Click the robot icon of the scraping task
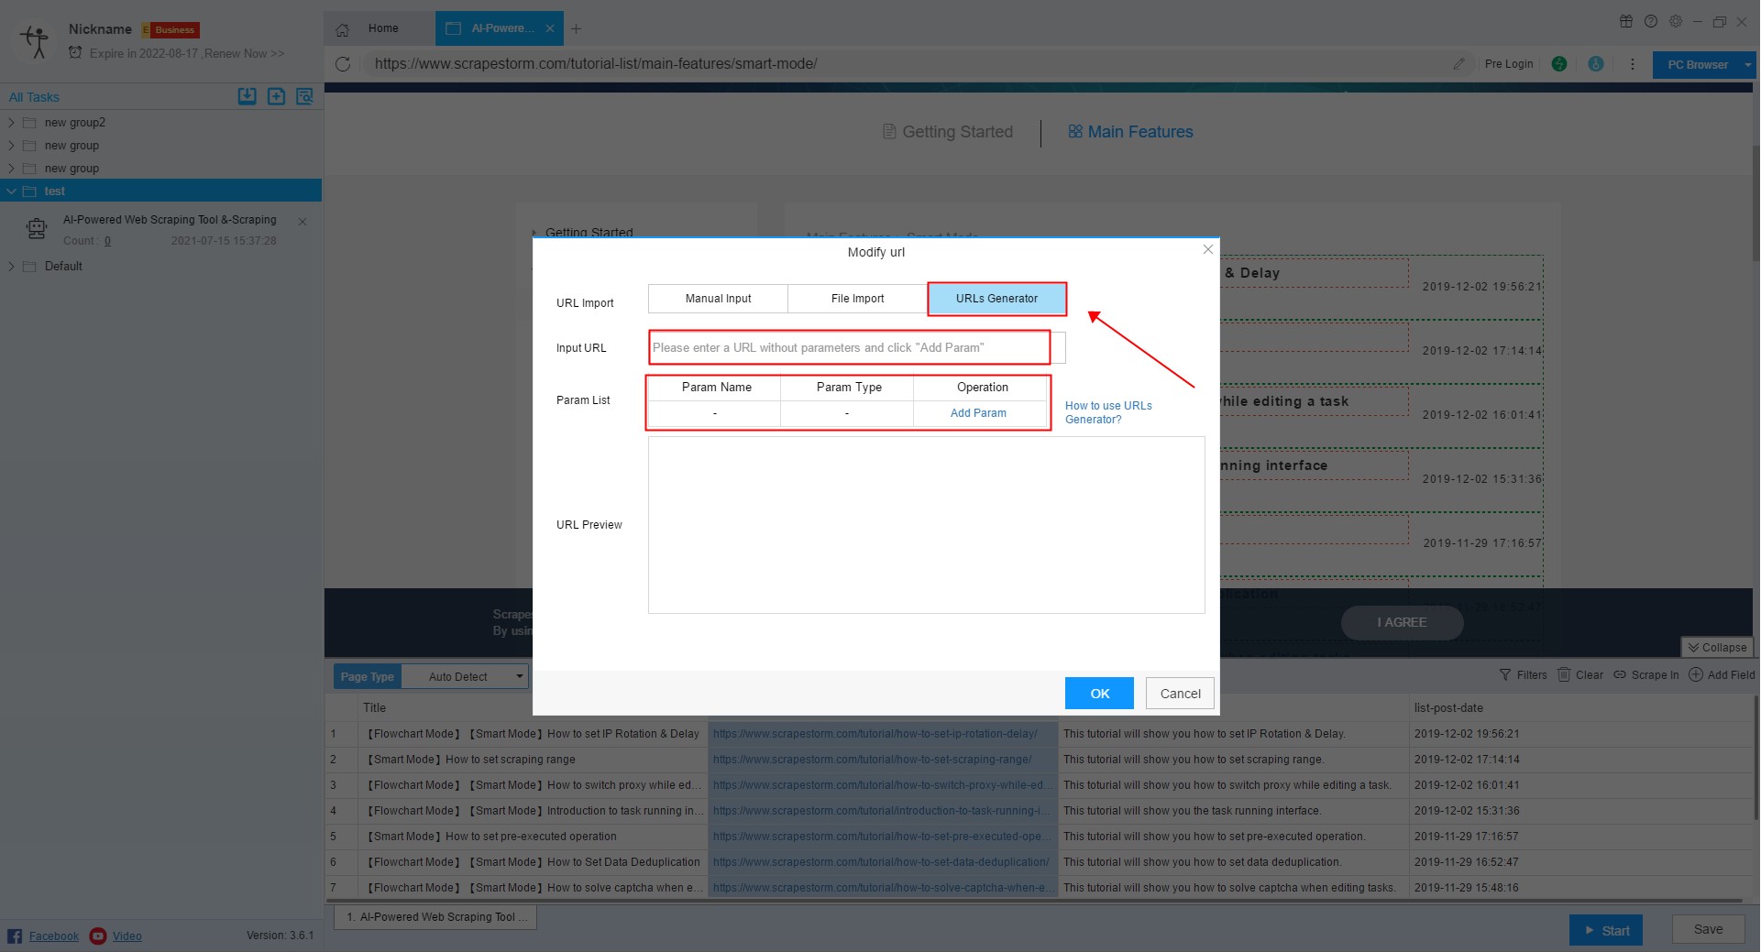Screen dimensions: 1761x952 [37, 229]
